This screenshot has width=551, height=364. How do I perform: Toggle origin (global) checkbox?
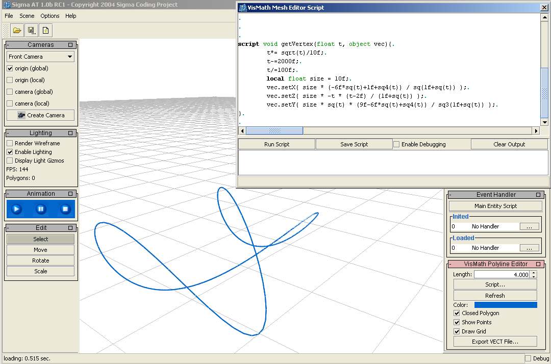pos(10,68)
